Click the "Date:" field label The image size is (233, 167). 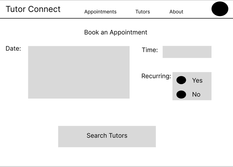[13, 48]
